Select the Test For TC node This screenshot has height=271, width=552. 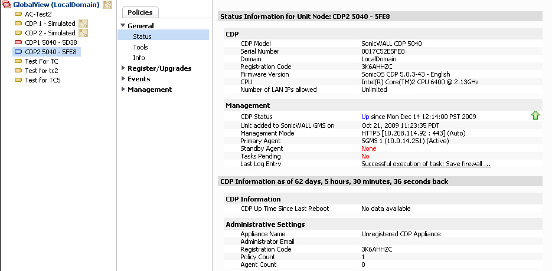[x=41, y=61]
